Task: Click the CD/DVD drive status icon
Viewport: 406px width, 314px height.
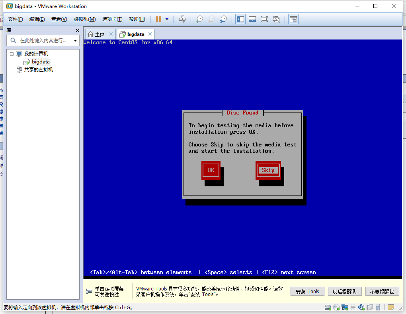Action: click(x=336, y=308)
